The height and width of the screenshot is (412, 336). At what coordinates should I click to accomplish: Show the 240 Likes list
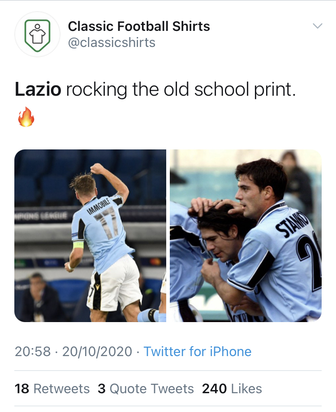232,388
